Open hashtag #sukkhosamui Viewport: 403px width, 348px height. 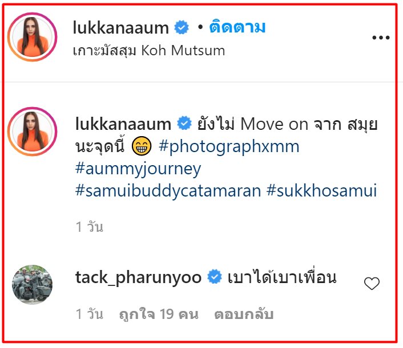tap(322, 190)
